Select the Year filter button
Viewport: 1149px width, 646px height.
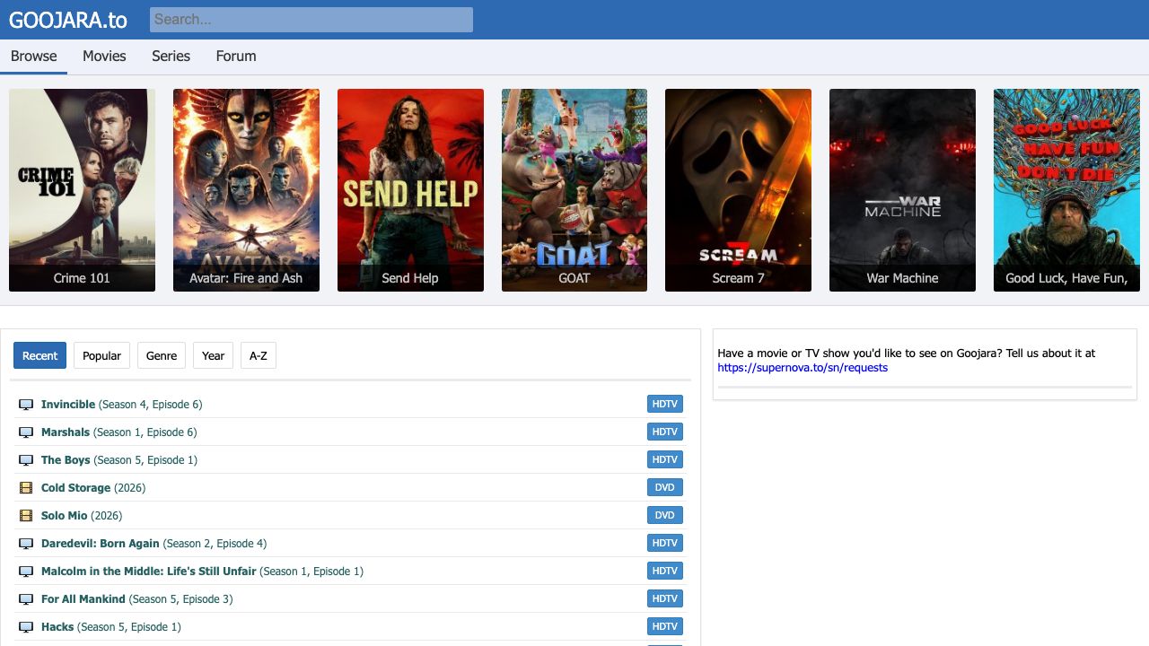pos(213,355)
